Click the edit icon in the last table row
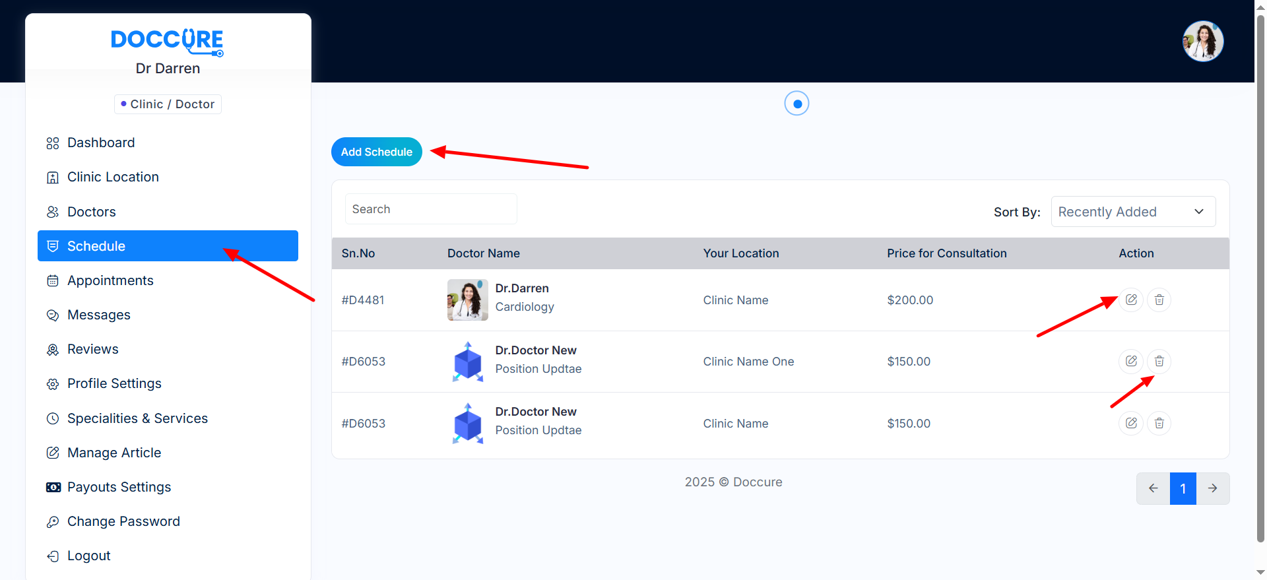 (x=1131, y=423)
